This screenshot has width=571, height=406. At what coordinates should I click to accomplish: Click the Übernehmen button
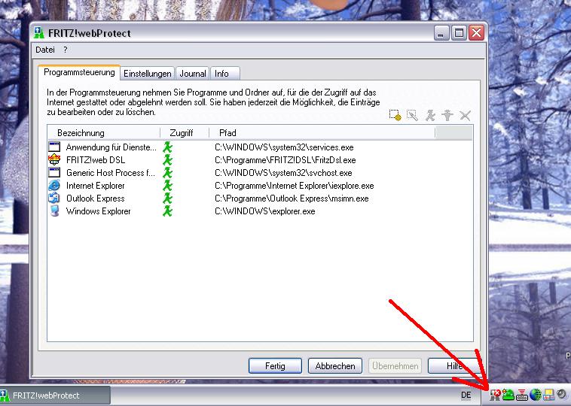point(395,366)
